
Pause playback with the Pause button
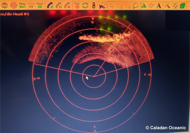coord(40,5)
